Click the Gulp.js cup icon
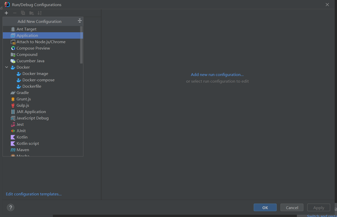Image resolution: width=337 pixels, height=217 pixels. 13,105
